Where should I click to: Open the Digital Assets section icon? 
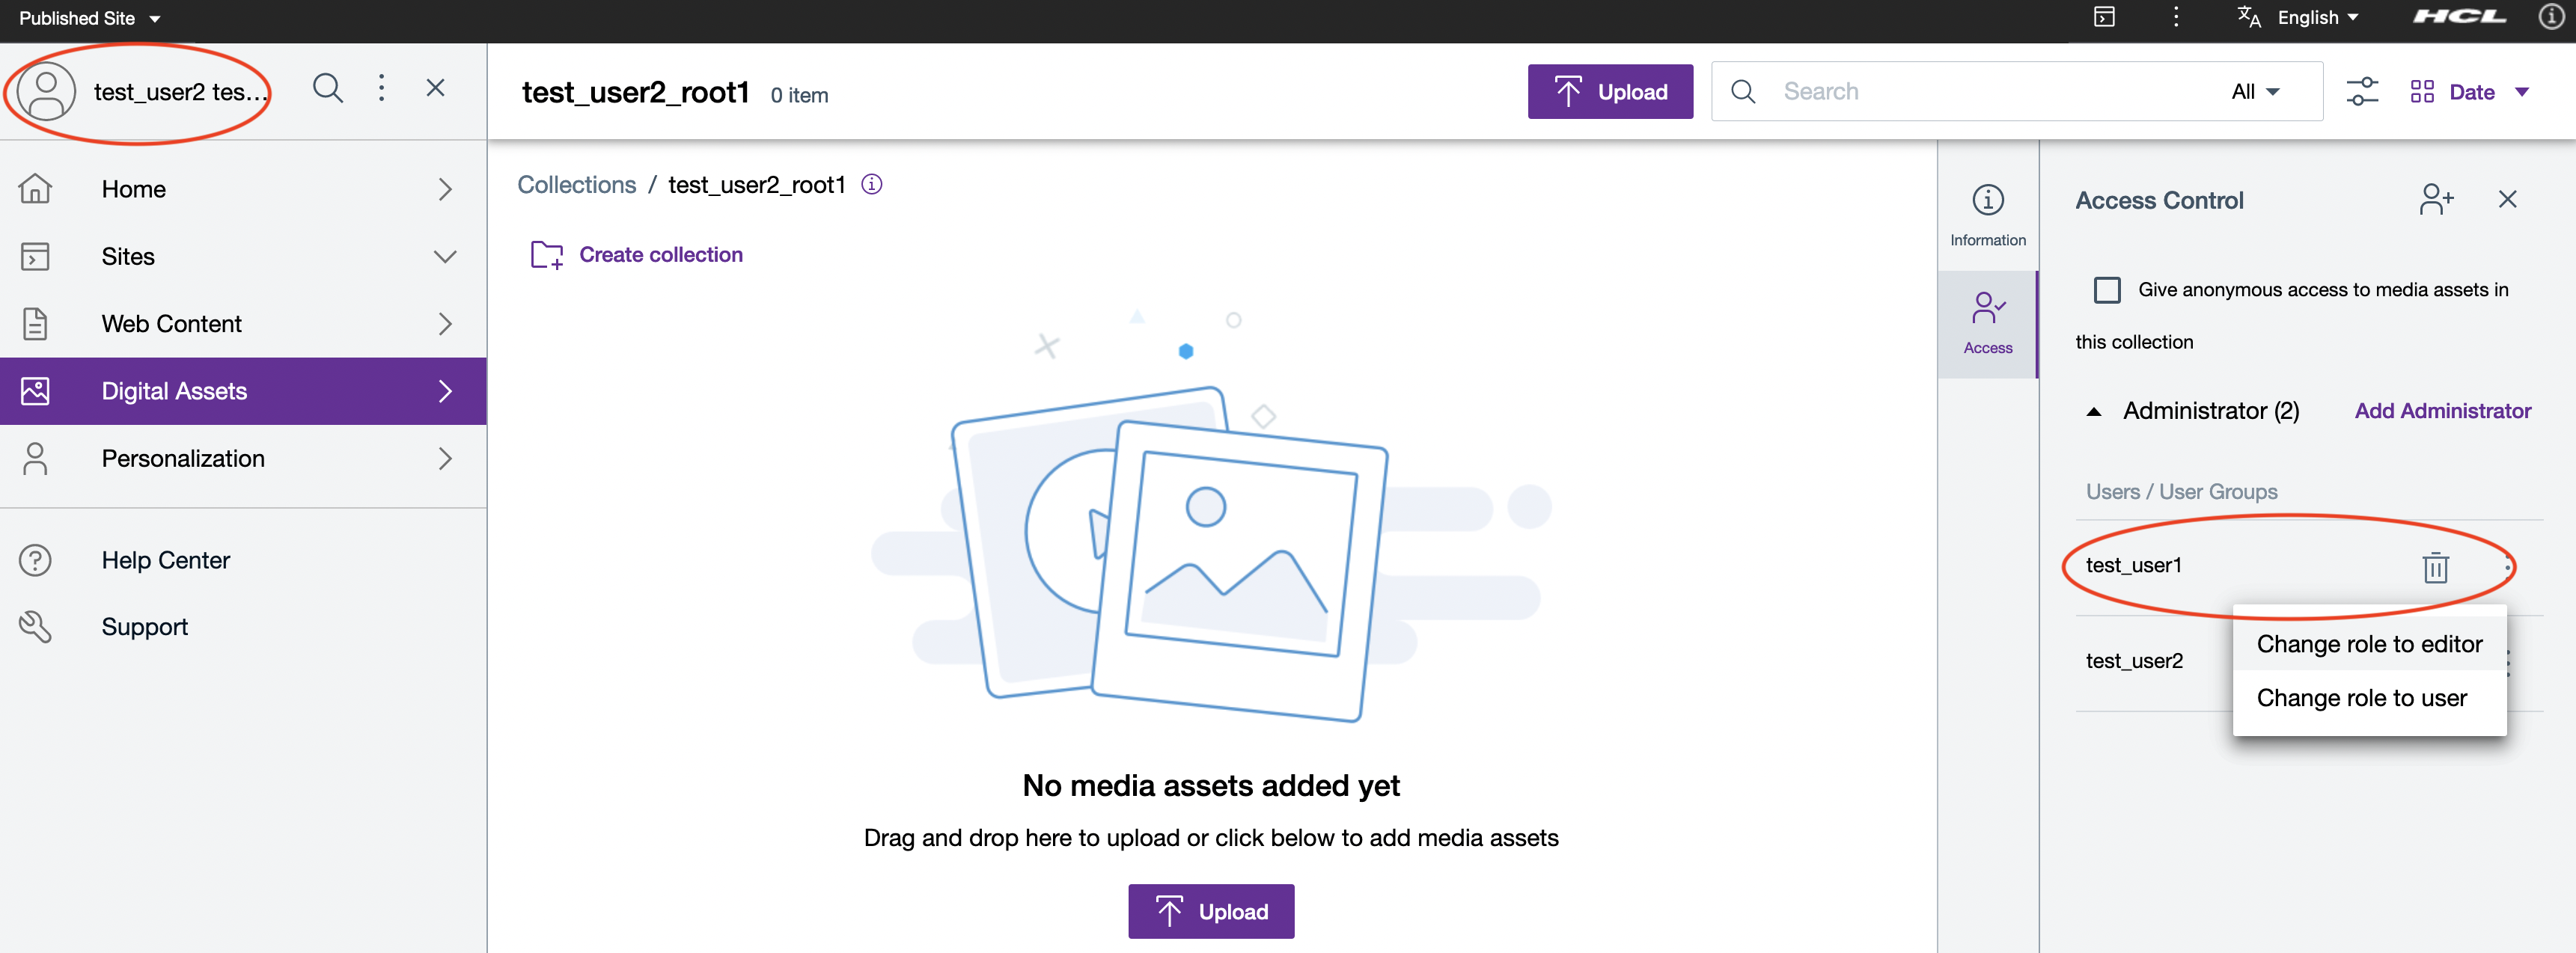click(x=35, y=390)
